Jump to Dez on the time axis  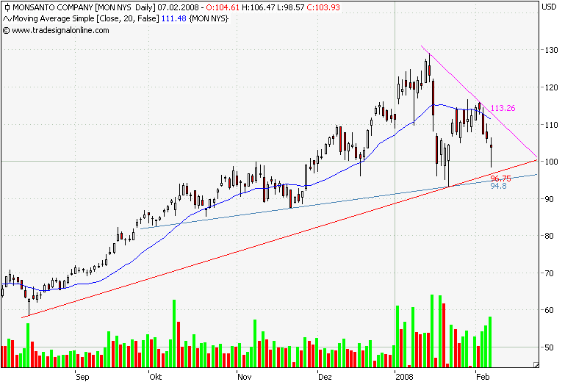point(324,376)
